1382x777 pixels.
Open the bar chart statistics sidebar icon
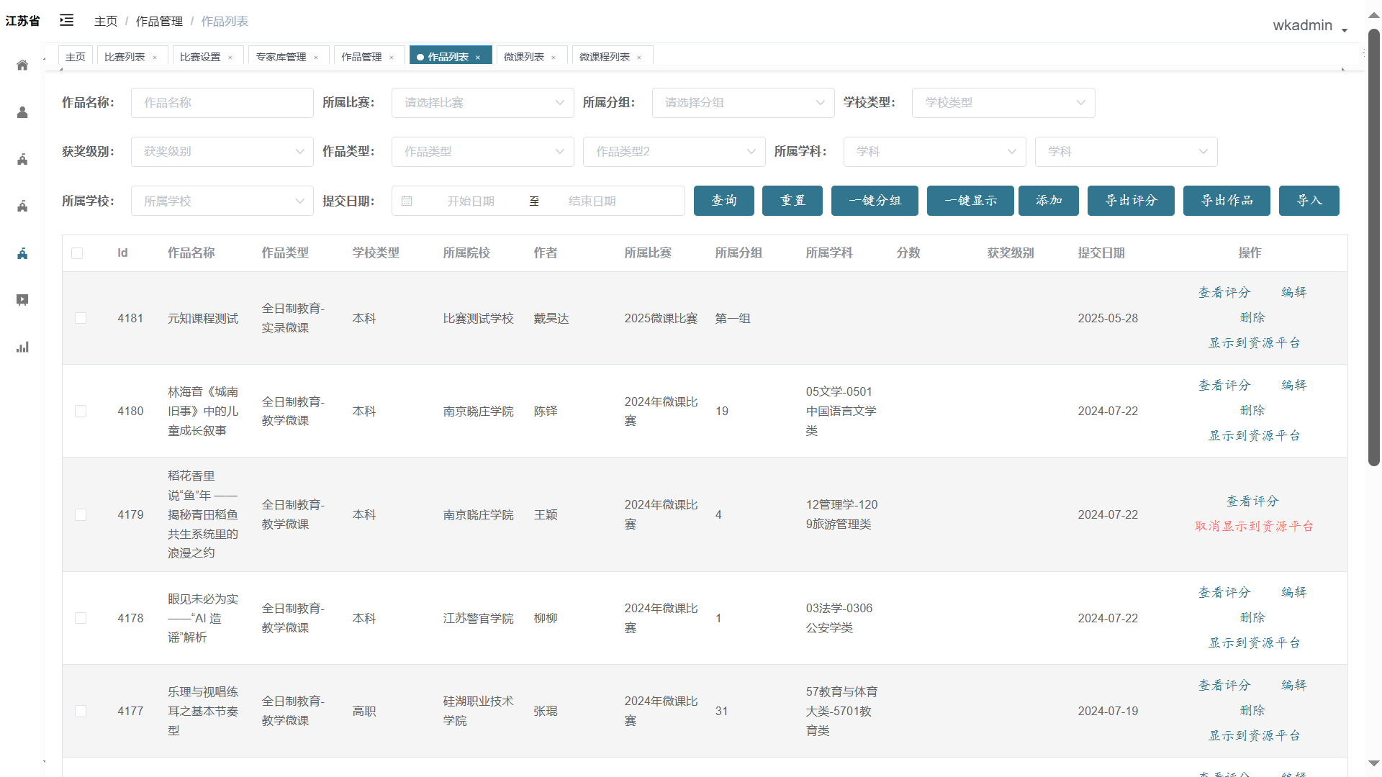point(22,347)
